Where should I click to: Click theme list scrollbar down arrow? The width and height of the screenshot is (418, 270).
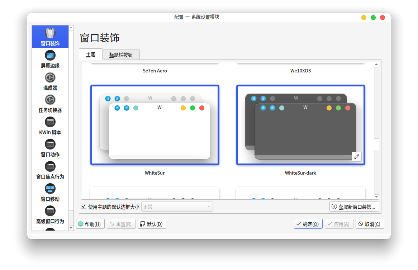click(x=376, y=197)
